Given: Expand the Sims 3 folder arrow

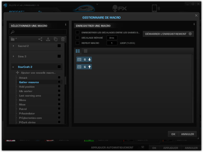Looking at the screenshot, I should click(x=13, y=56).
